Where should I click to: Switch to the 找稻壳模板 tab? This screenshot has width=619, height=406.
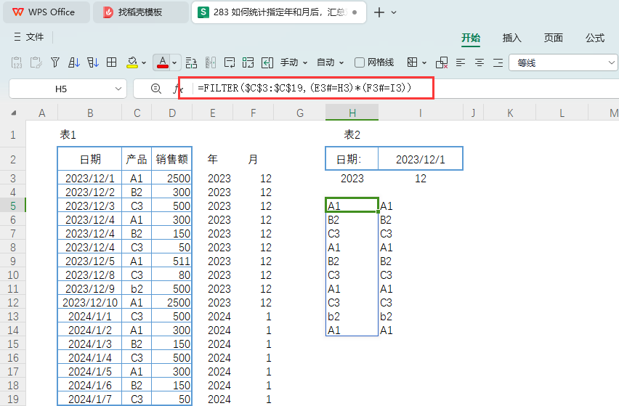[x=140, y=12]
